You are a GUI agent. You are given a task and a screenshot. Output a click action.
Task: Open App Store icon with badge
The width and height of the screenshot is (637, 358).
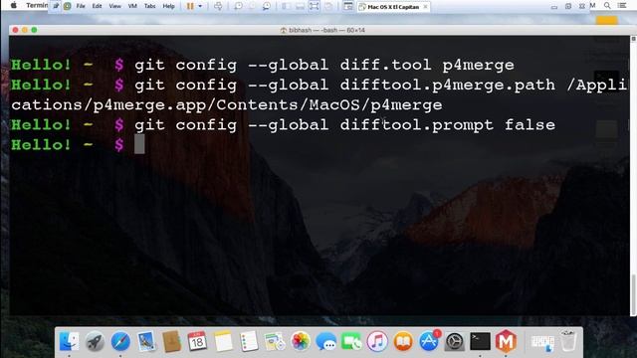429,341
